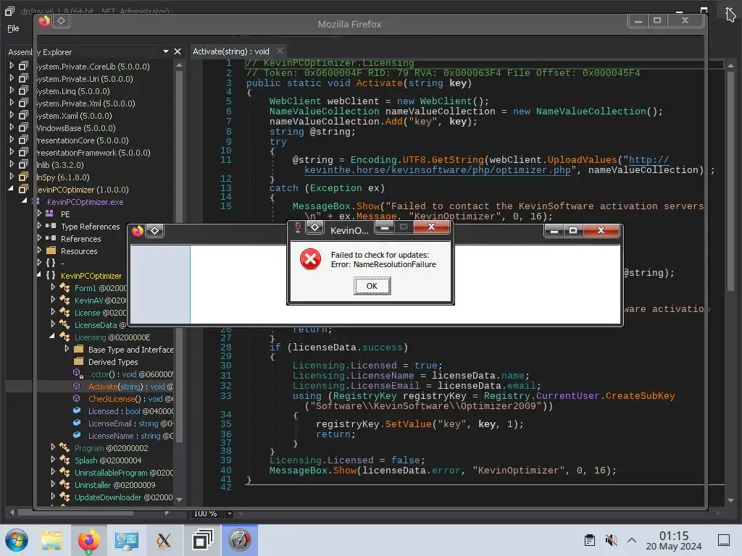
Task: Collapse the Licensing class node
Action: coord(52,337)
